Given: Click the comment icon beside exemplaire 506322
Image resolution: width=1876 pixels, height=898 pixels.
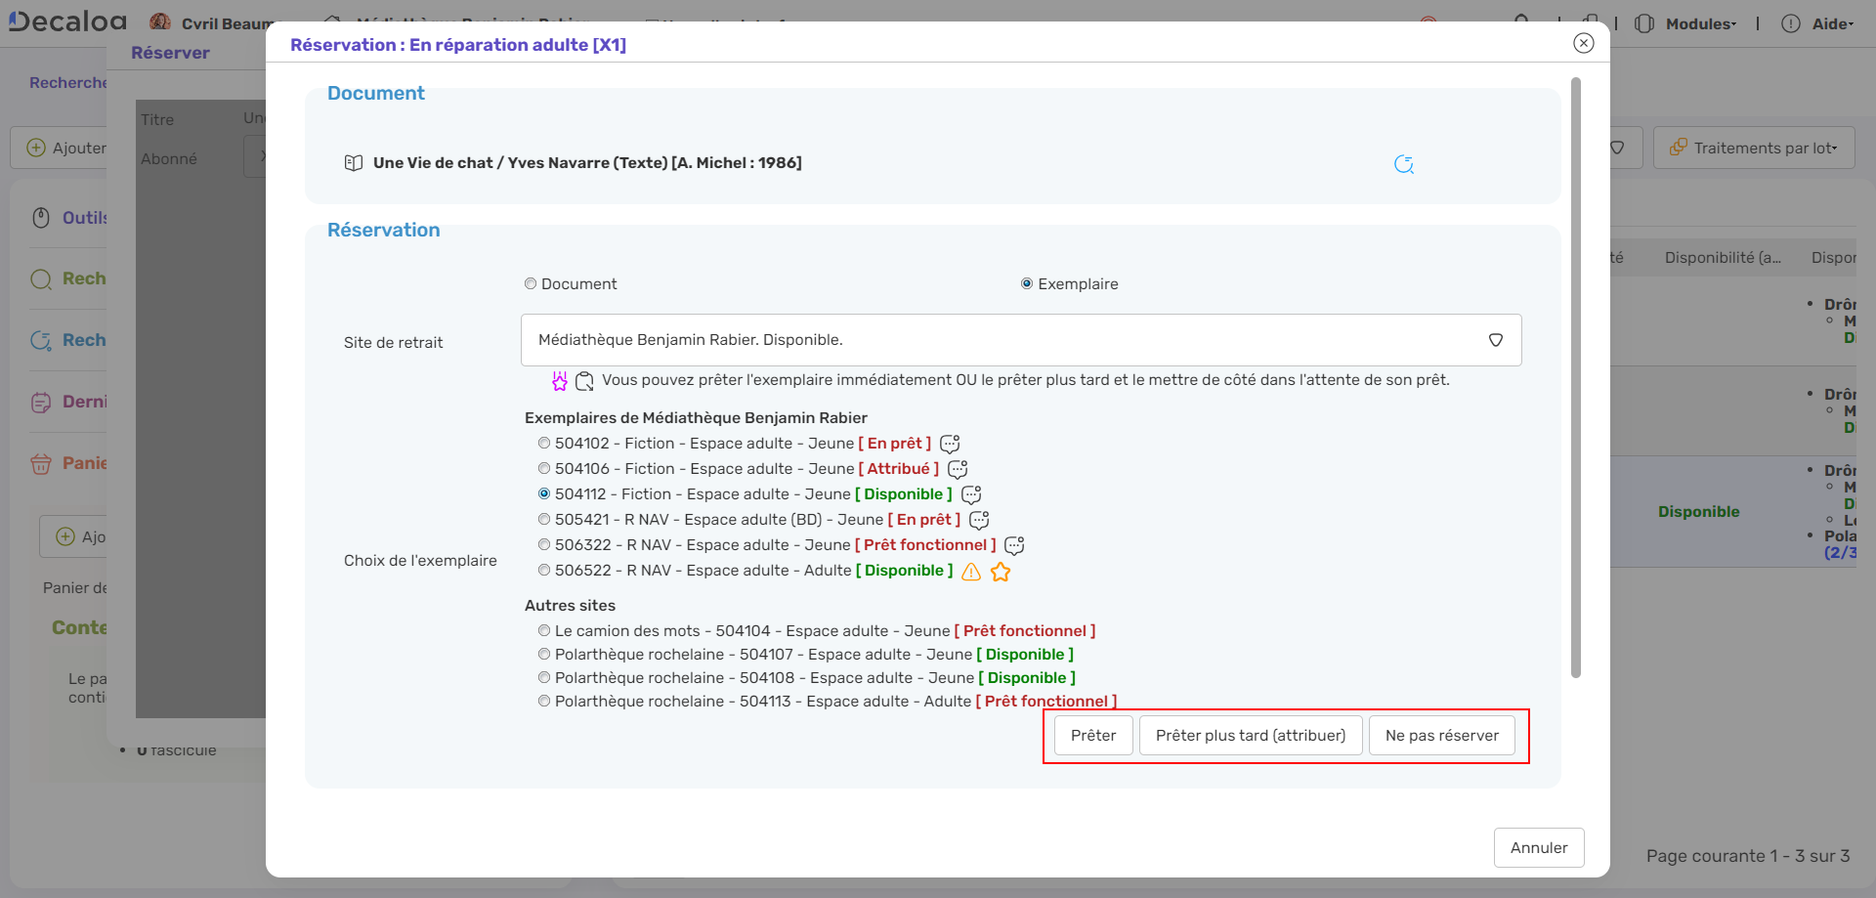Looking at the screenshot, I should point(1014,546).
